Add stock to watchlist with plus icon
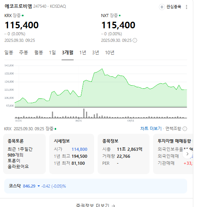Viewport: 203px width, 207px height. 162,7
